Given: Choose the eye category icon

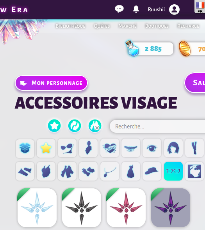Looking at the screenshot, I should pyautogui.click(x=152, y=148).
